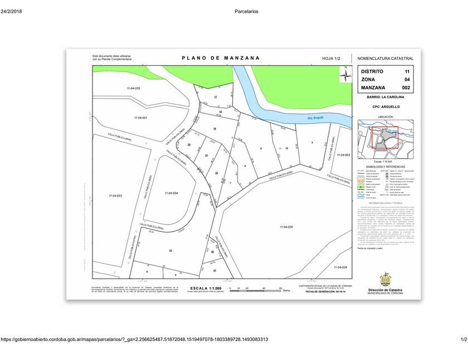
Task: Select block label "11-04-035"
Action: pyautogui.click(x=133, y=89)
